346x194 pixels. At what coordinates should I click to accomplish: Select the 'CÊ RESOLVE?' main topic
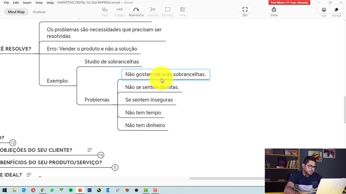pos(16,49)
